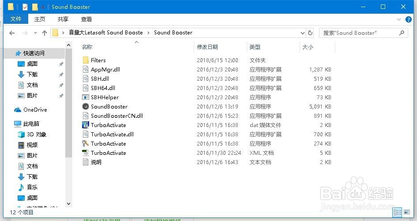This screenshot has height=221, width=417.
Task: Open Explorer help question mark icon
Action: [409, 19]
